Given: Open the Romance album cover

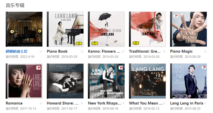Looking at the screenshot, I should (x=24, y=81).
